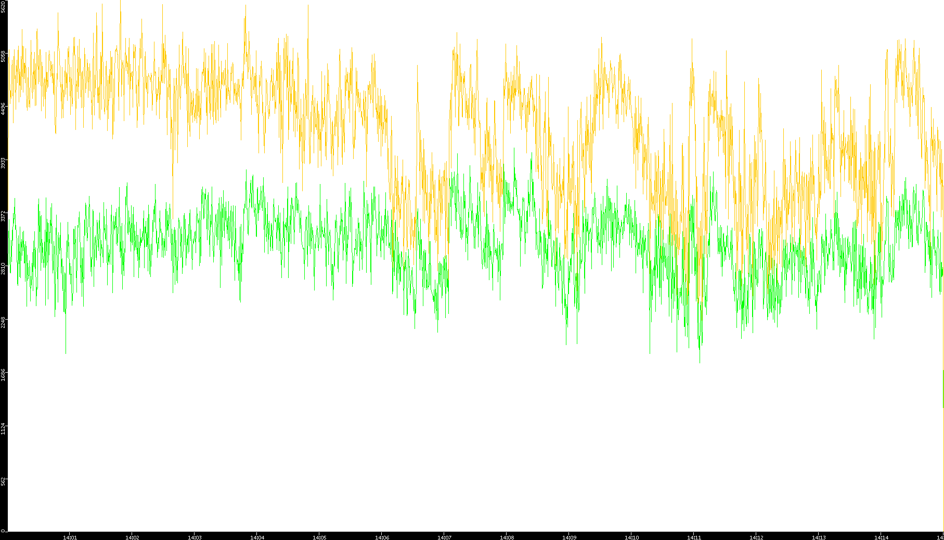Click the 14:01 time axis label
The width and height of the screenshot is (944, 540).
coord(70,537)
